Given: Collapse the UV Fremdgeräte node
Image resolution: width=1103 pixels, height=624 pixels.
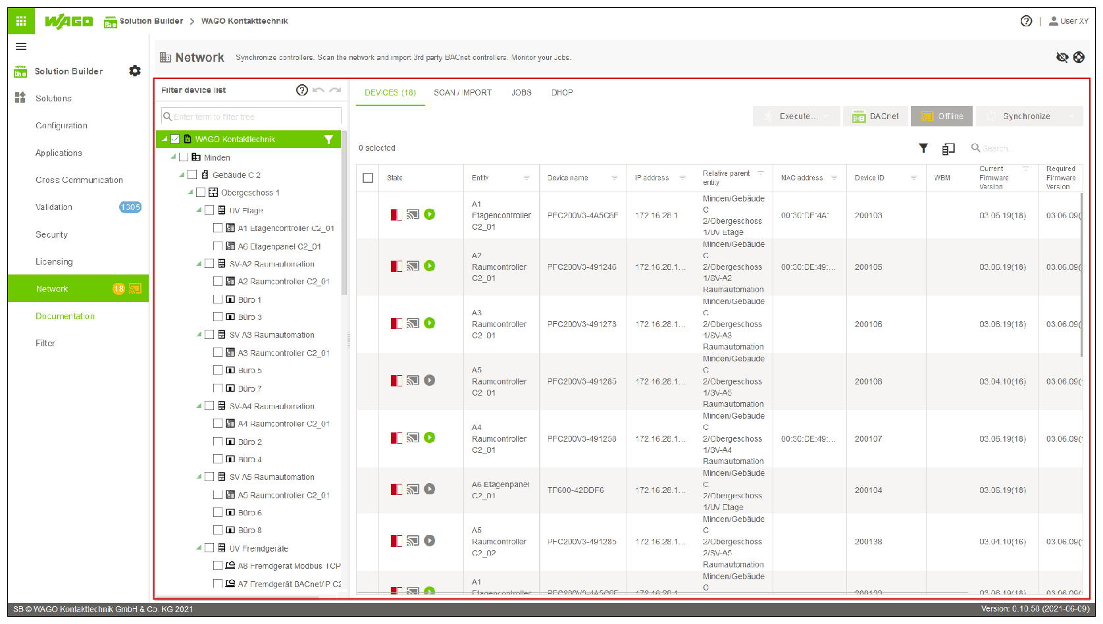Looking at the screenshot, I should (x=199, y=548).
